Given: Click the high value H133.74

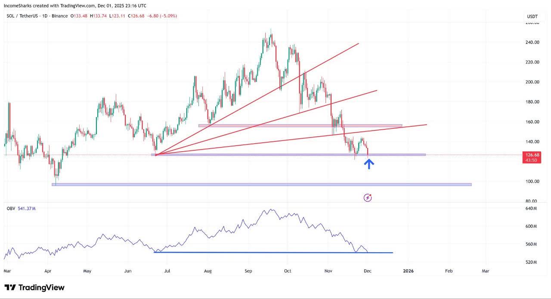Looking at the screenshot, I should [99, 16].
